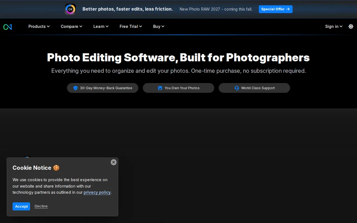
Task: Close the Cookie Notice popup
Action: [x=114, y=162]
